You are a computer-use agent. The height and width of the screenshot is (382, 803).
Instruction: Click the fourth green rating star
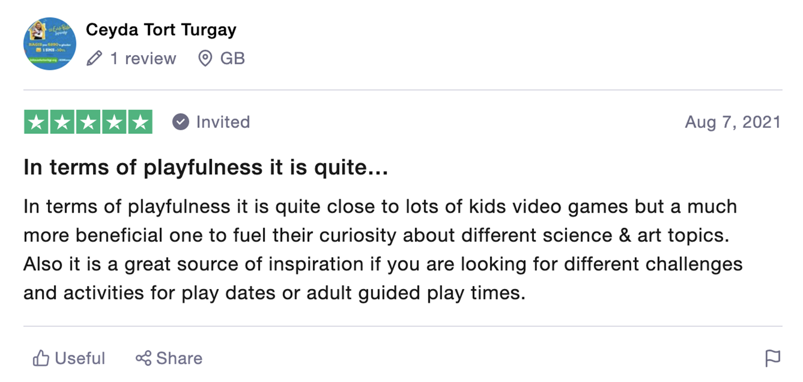(x=114, y=122)
